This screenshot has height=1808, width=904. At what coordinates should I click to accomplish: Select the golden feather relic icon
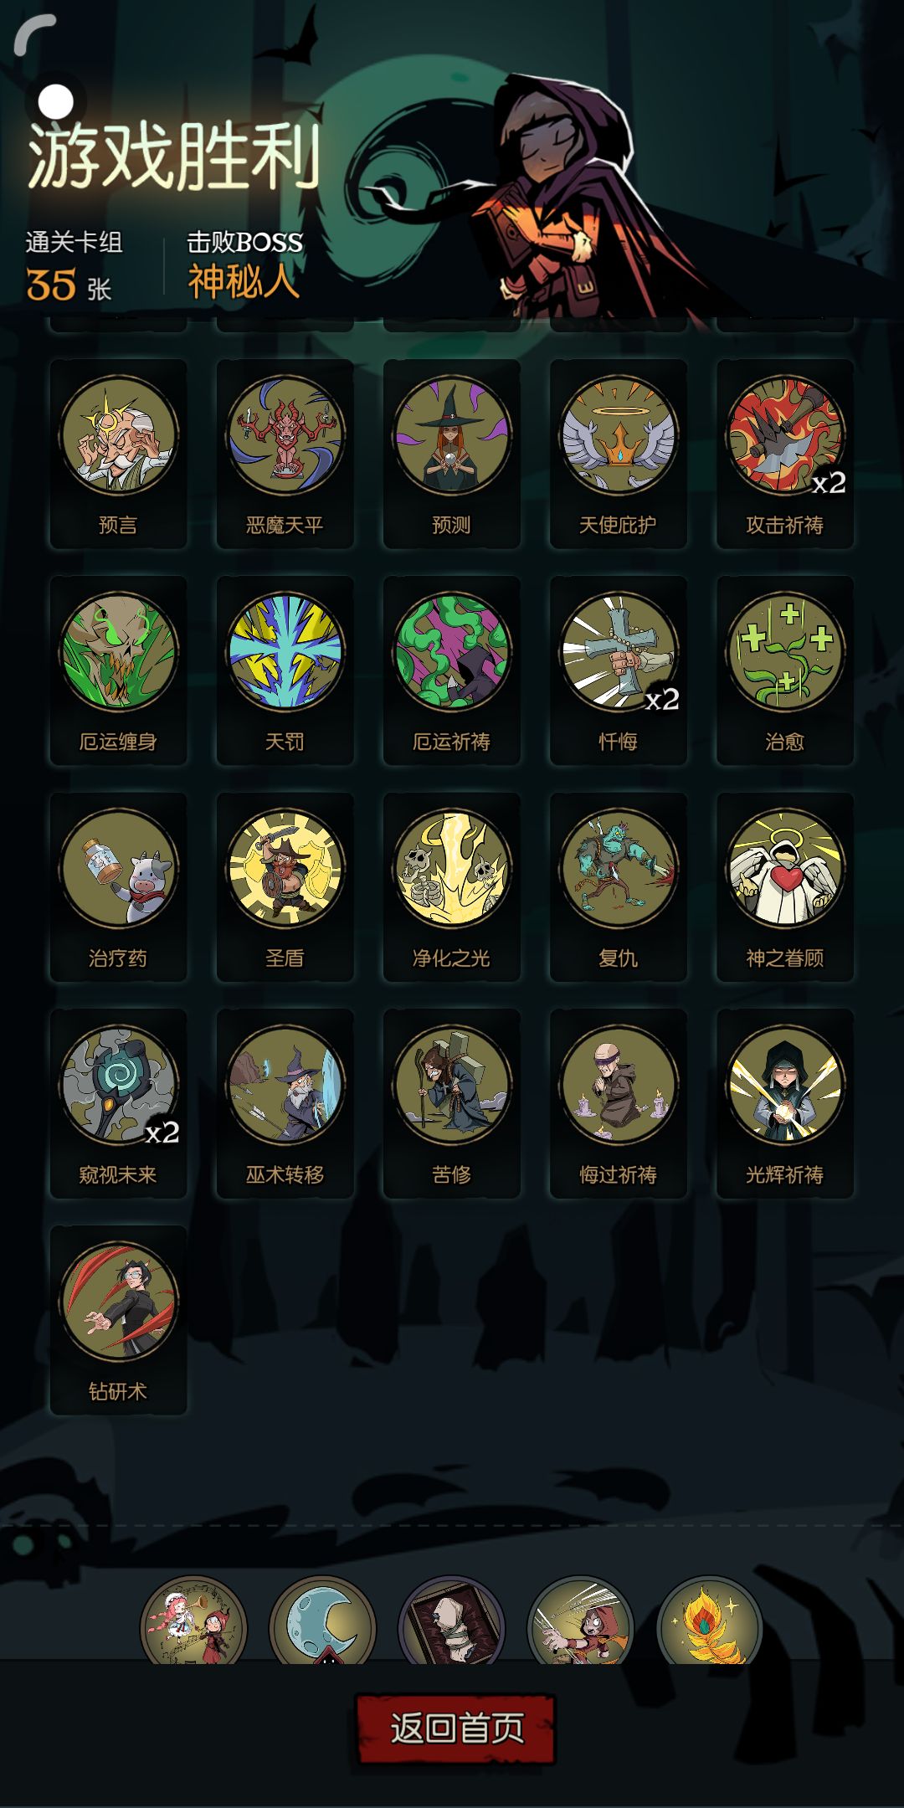click(710, 1622)
